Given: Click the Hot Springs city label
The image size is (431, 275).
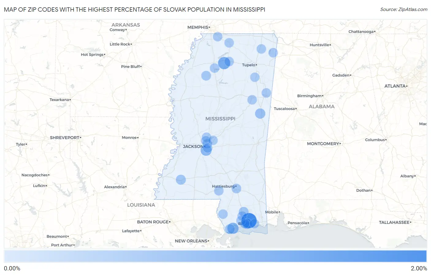Looking at the screenshot, I should (92, 54).
